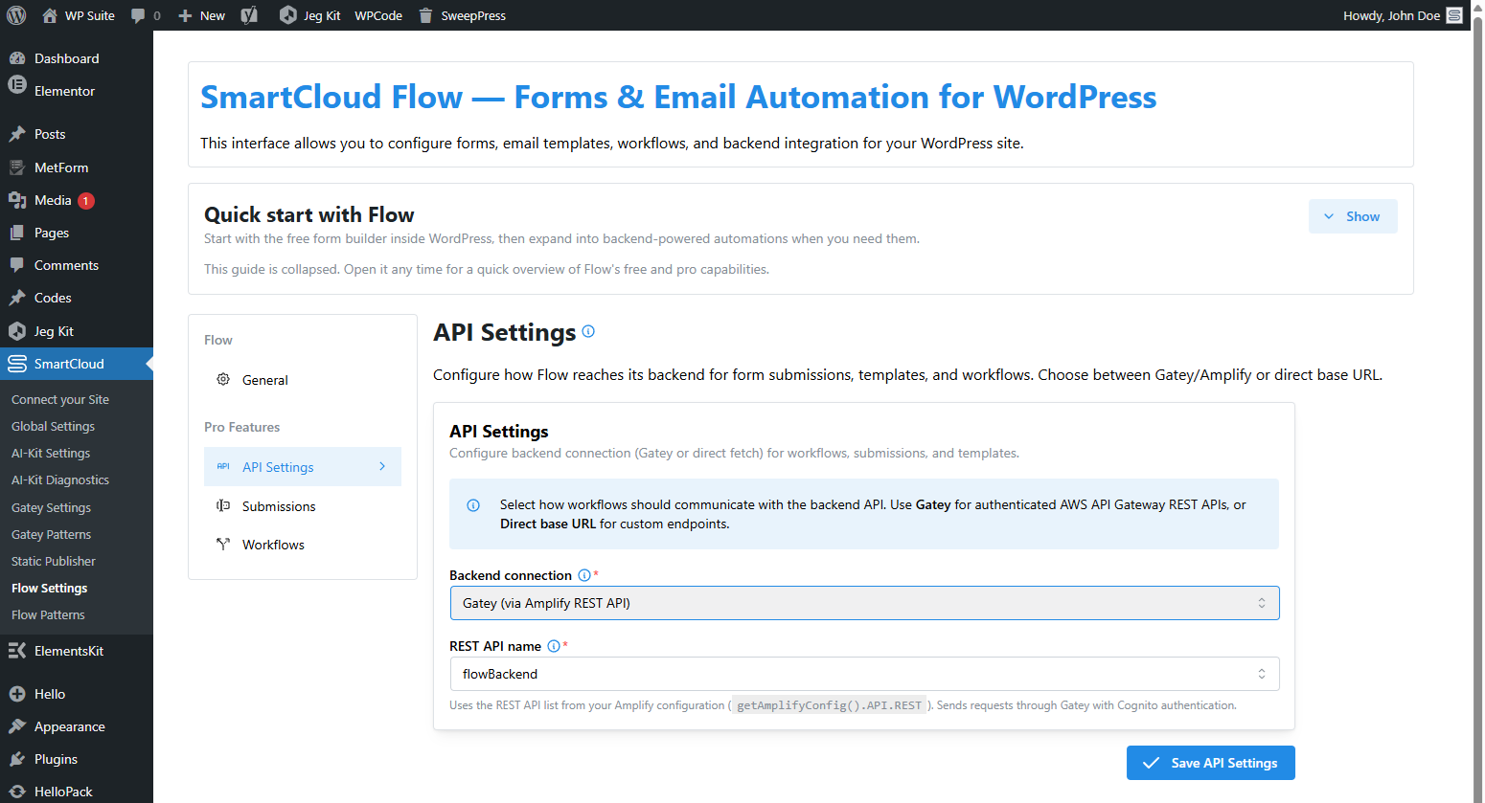Click the Media icon in sidebar
Image resolution: width=1485 pixels, height=803 pixels.
click(17, 200)
